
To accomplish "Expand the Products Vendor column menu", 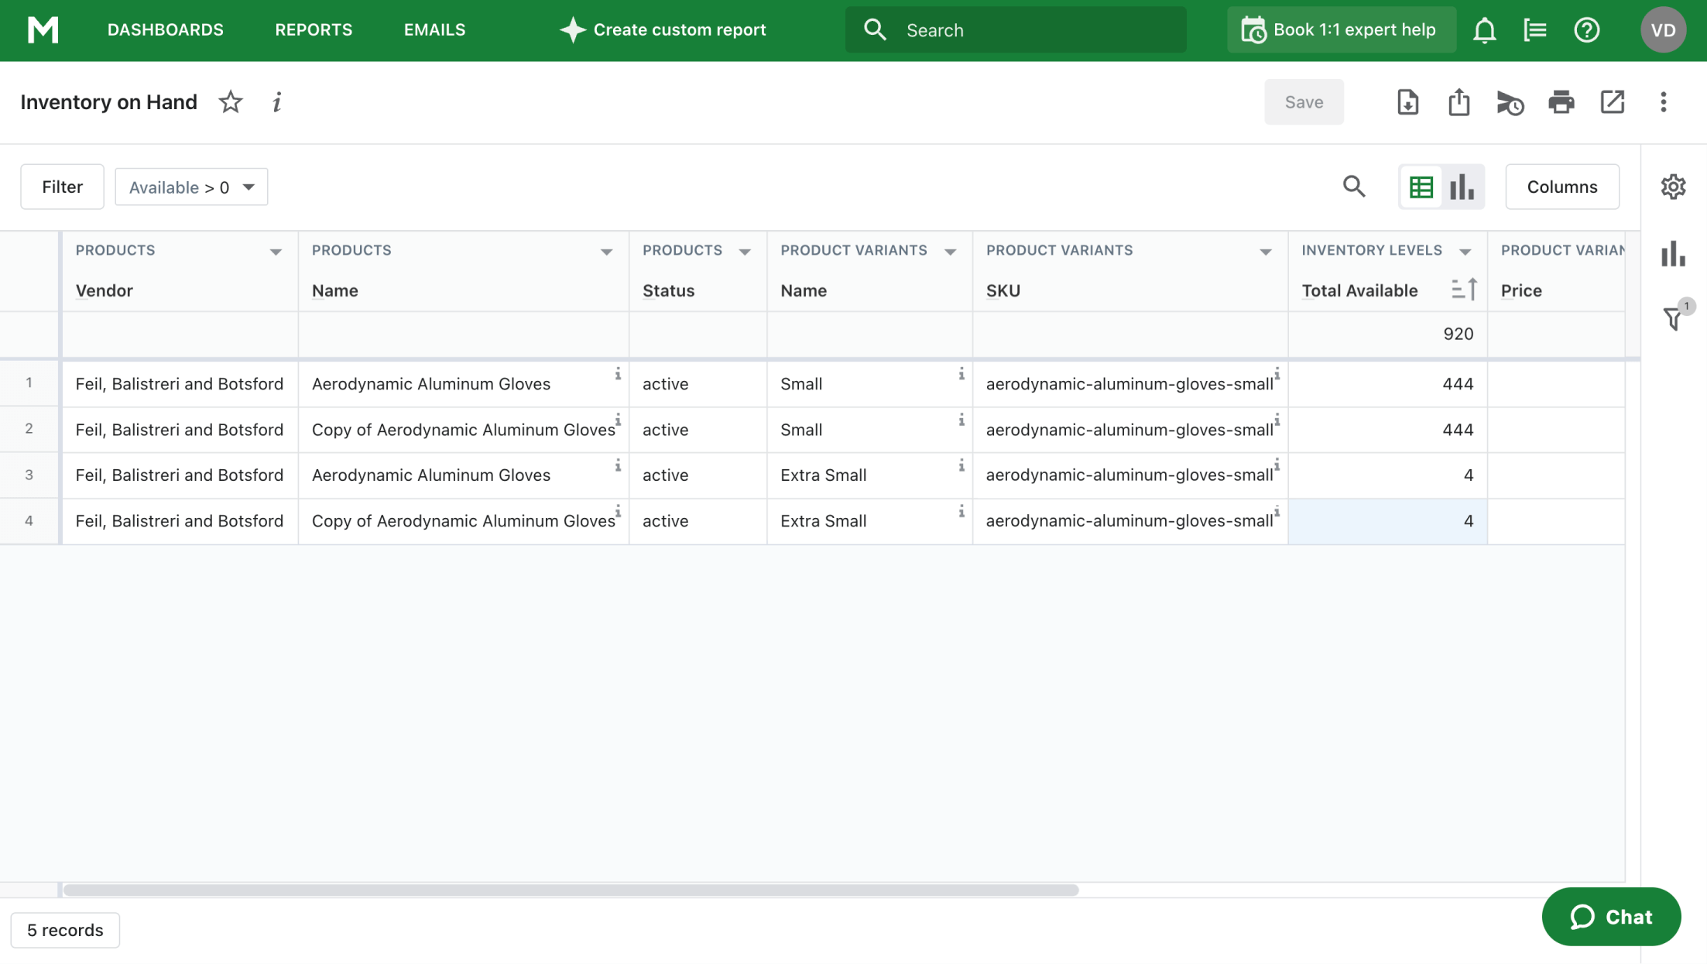I will (x=276, y=251).
